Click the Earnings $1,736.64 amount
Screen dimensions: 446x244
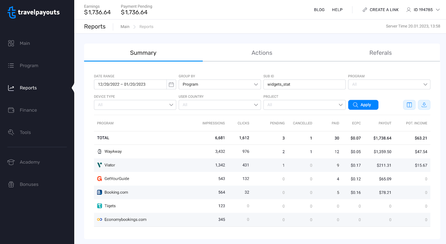tap(97, 12)
